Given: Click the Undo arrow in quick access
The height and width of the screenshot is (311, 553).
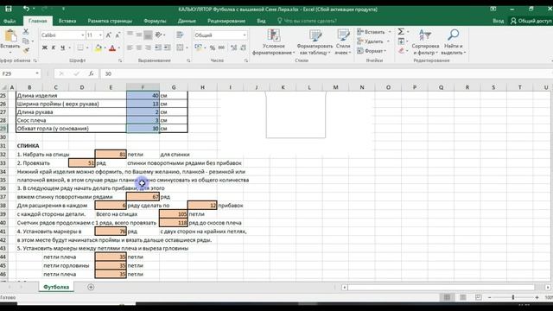Looking at the screenshot, I should pos(27,9).
